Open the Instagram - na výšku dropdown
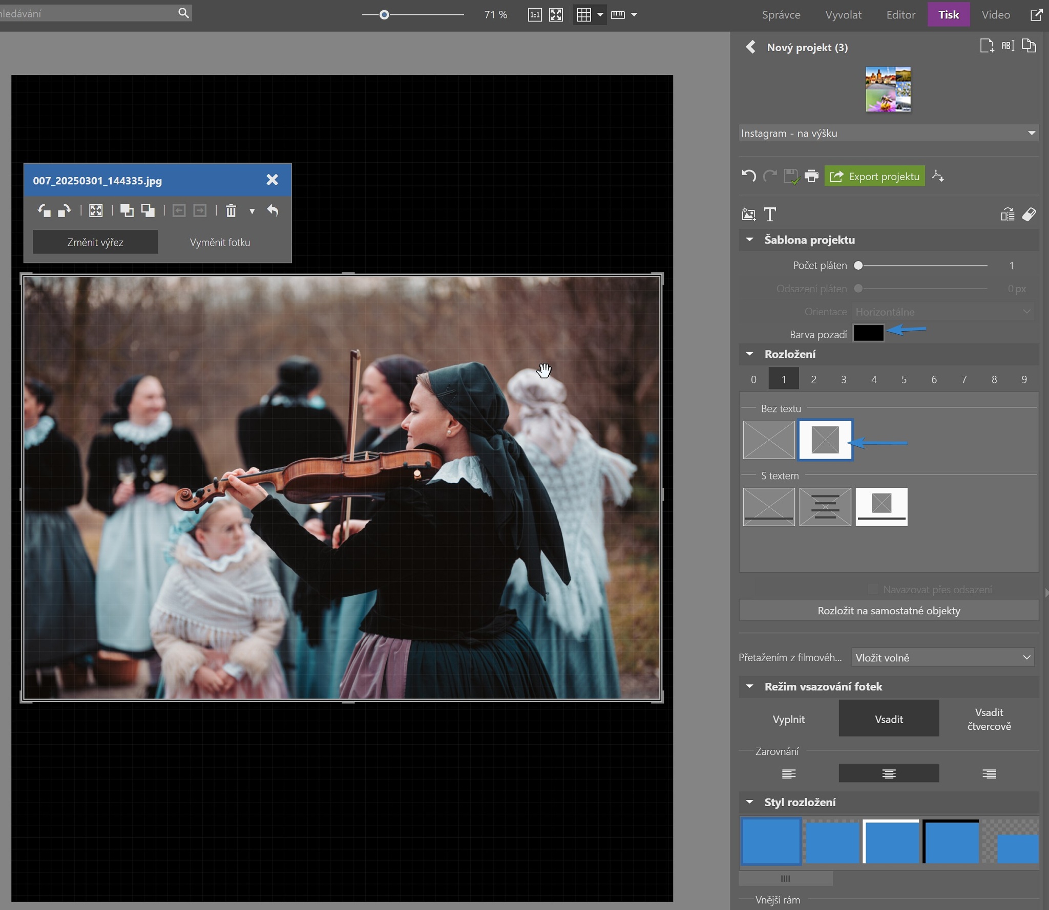1049x910 pixels. tap(888, 133)
